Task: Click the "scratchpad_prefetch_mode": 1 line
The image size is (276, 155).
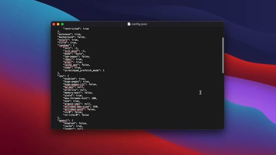Action: (x=84, y=71)
